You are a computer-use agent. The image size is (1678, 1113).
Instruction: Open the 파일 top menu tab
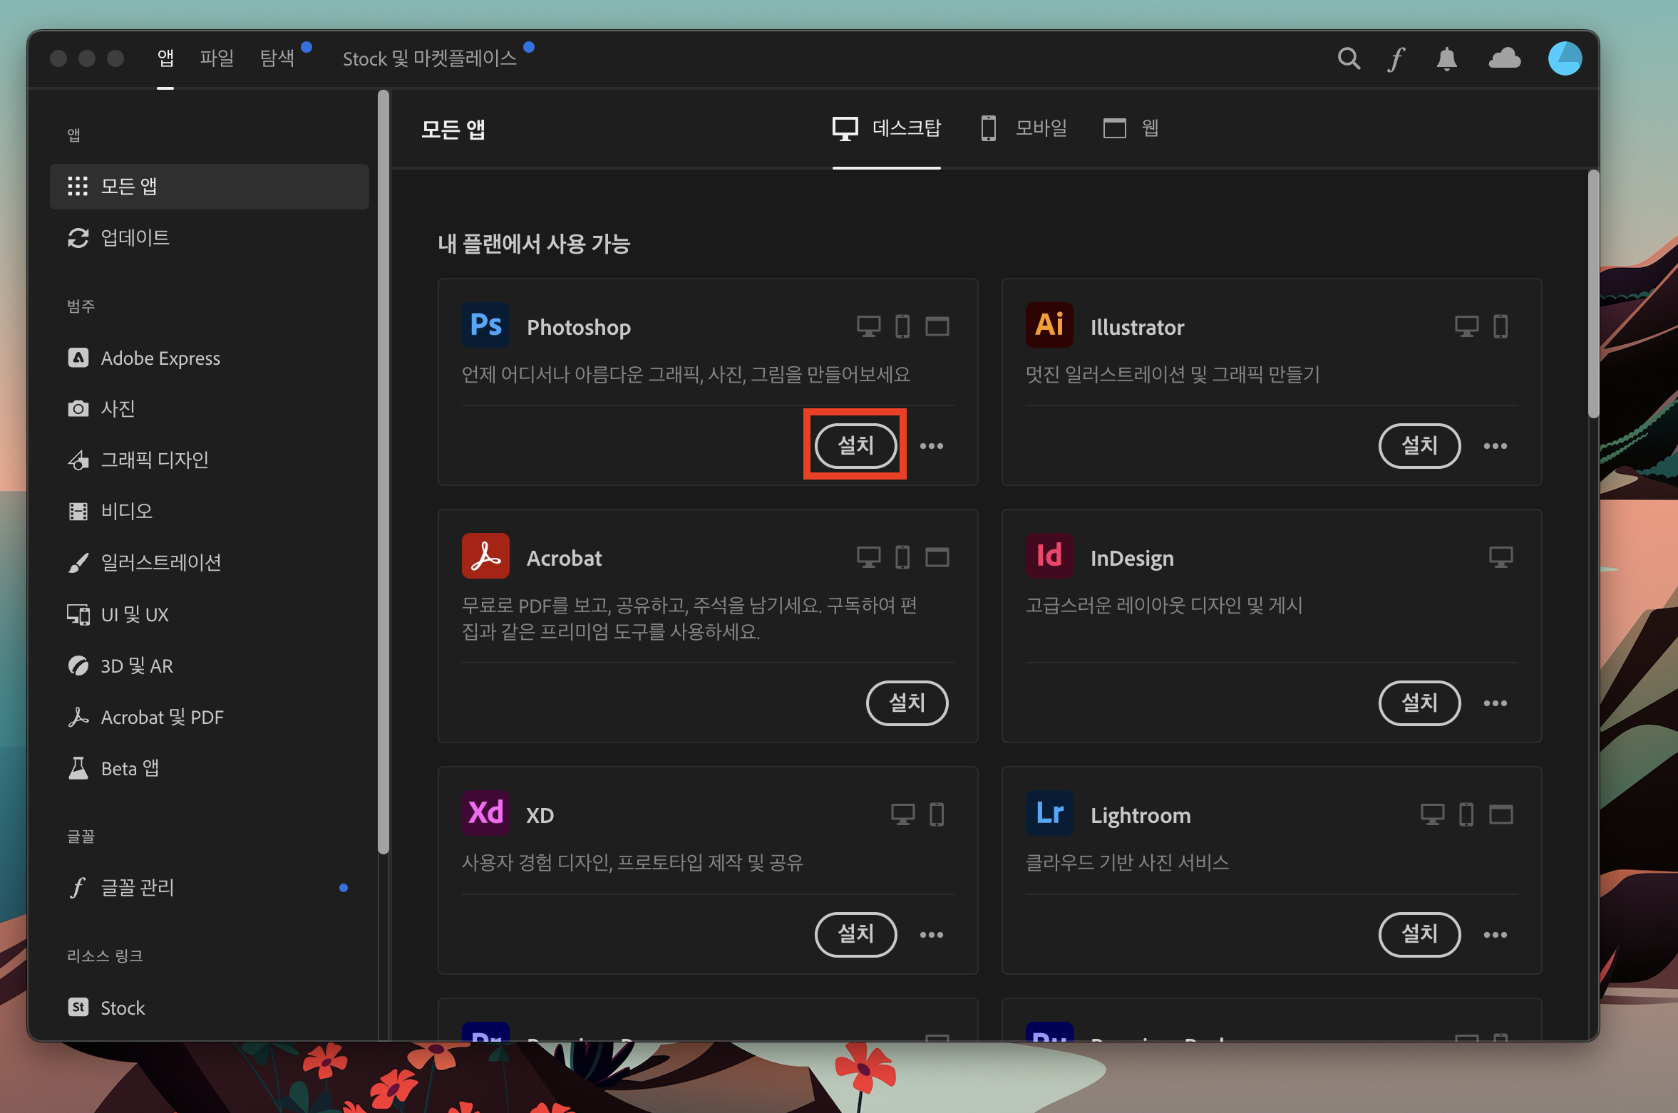point(217,58)
